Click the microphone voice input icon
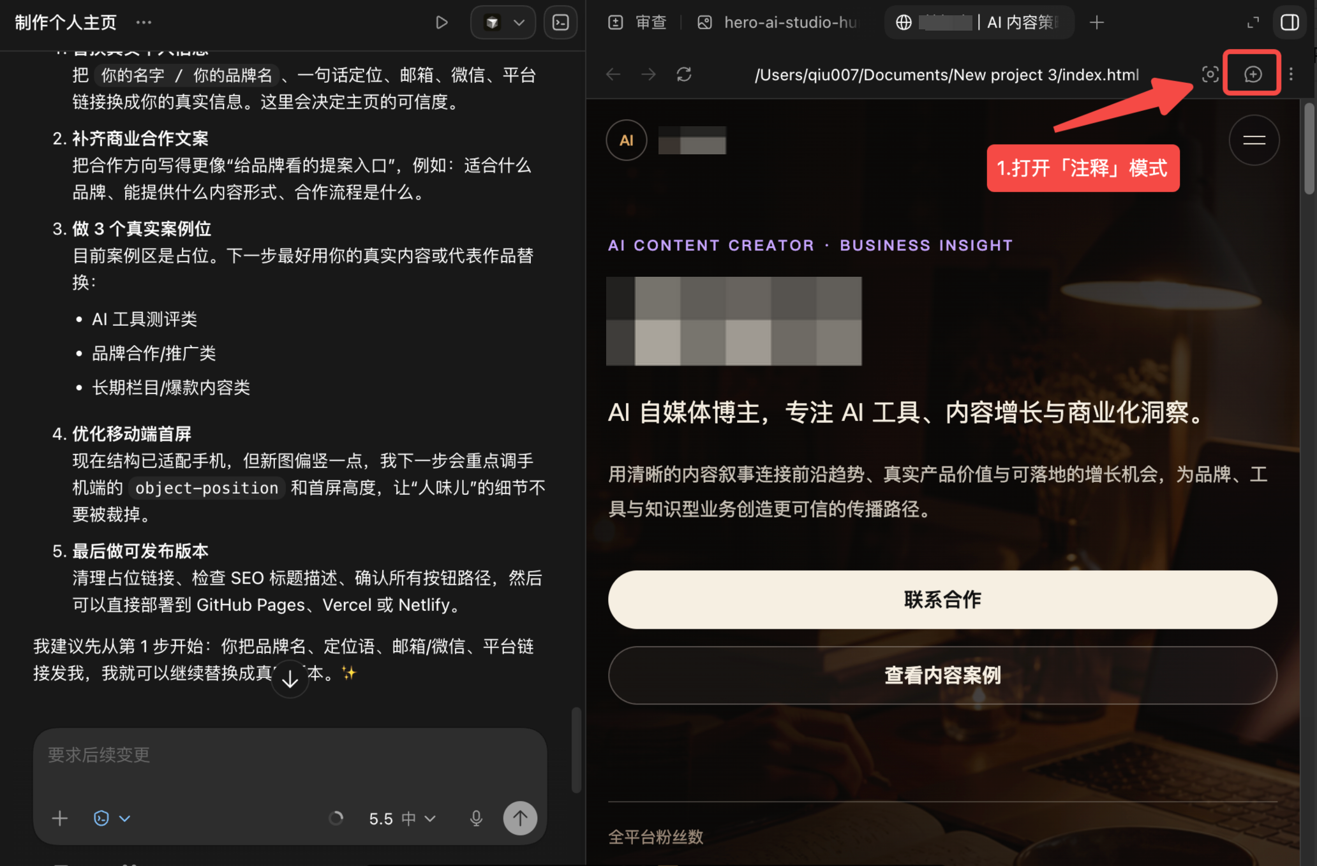1317x866 pixels. (476, 818)
